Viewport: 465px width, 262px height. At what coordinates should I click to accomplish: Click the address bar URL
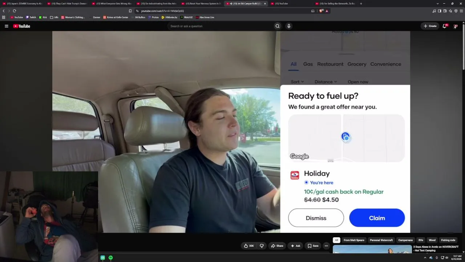pos(162,11)
